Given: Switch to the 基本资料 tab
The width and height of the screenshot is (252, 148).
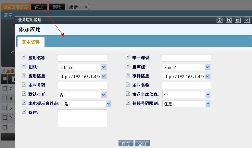Looking at the screenshot, I should pyautogui.click(x=31, y=42).
